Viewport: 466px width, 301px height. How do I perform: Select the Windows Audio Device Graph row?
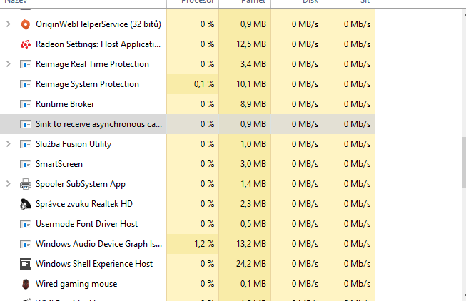98,244
